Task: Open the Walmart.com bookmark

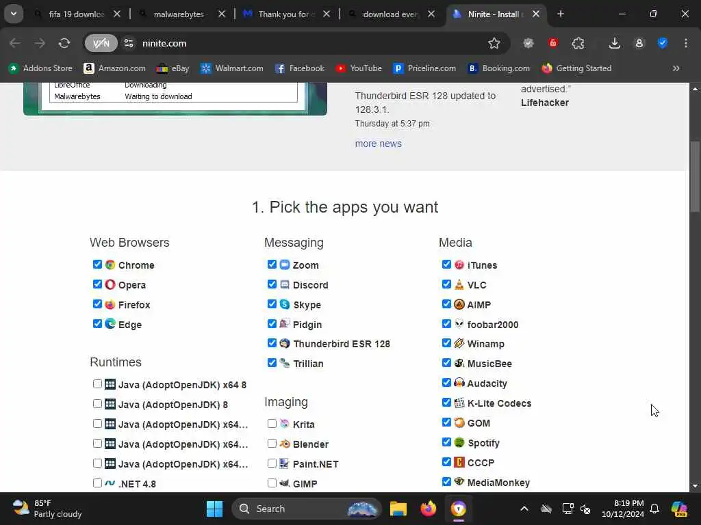Action: pos(232,68)
